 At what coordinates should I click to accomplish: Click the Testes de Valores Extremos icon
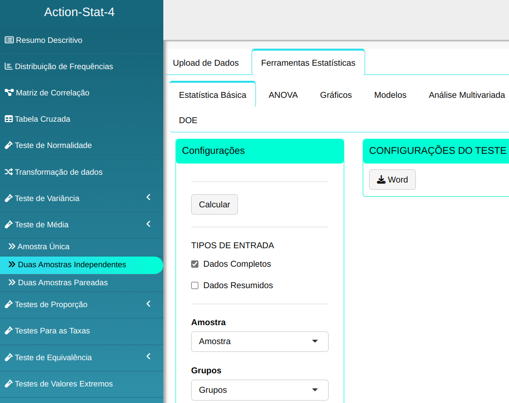point(8,384)
